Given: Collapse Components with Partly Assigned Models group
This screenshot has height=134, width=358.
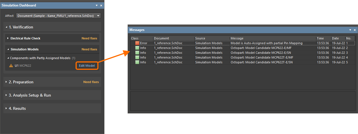Looking at the screenshot, I should [8, 58].
